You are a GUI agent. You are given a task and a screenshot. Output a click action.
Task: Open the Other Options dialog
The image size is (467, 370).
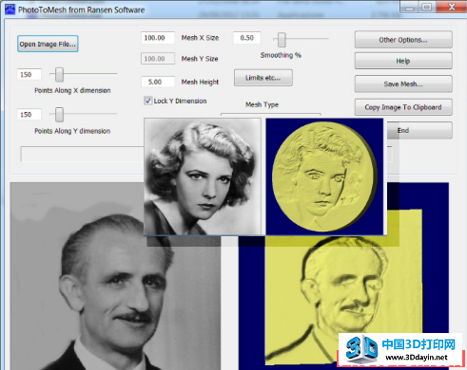click(403, 40)
